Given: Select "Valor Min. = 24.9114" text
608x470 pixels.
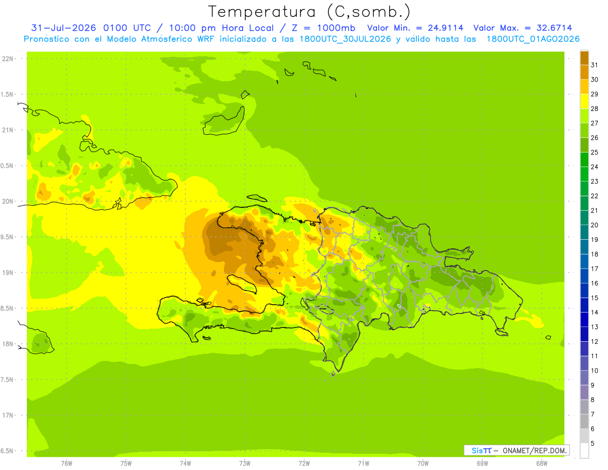Looking at the screenshot, I should (x=415, y=28).
